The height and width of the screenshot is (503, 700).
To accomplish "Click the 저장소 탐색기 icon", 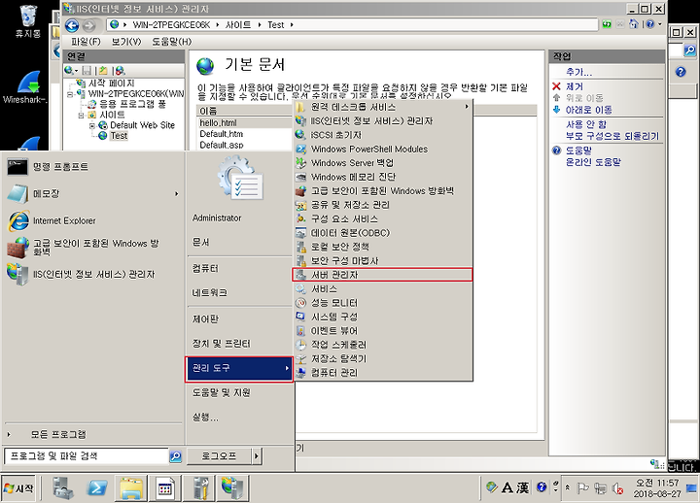I will pyautogui.click(x=300, y=358).
